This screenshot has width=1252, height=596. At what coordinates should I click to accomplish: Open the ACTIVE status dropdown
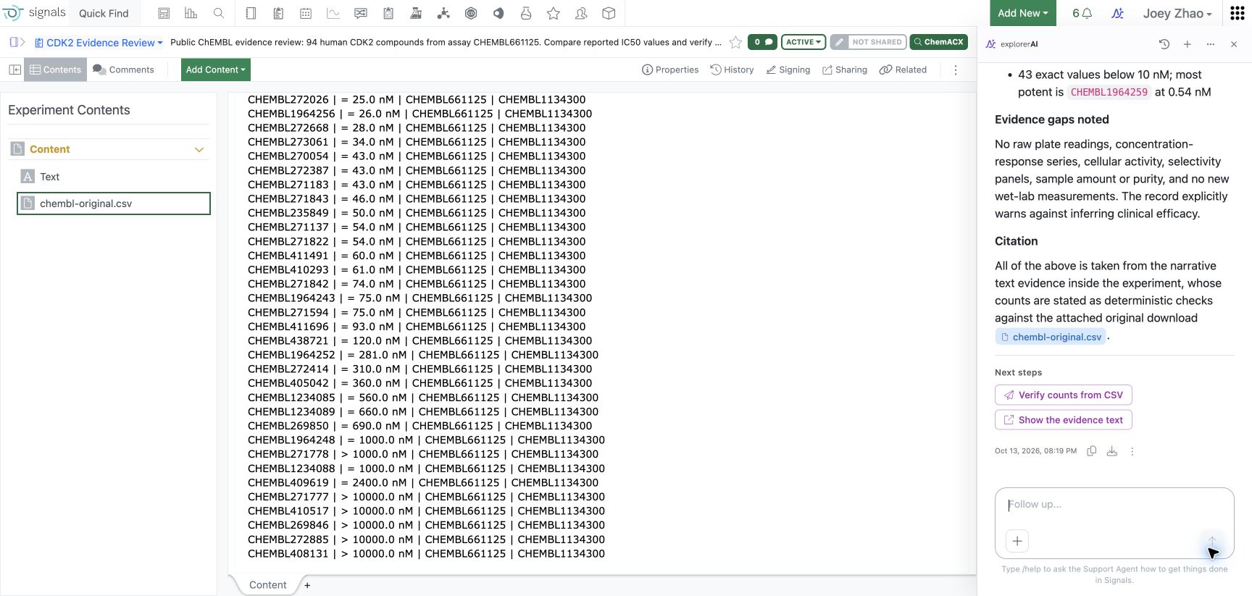804,42
